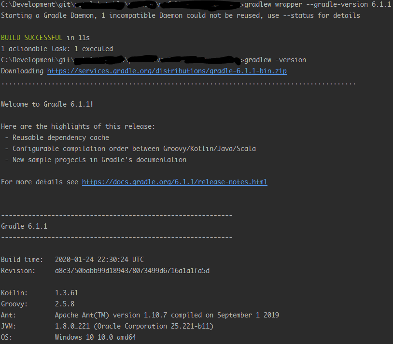393x344 pixels.
Task: Click OS value 'Windows 10 10.0 amd64'
Action: [x=96, y=337]
